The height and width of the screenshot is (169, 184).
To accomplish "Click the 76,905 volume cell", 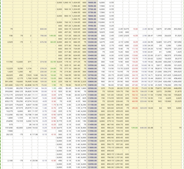I will click(x=28, y=82).
